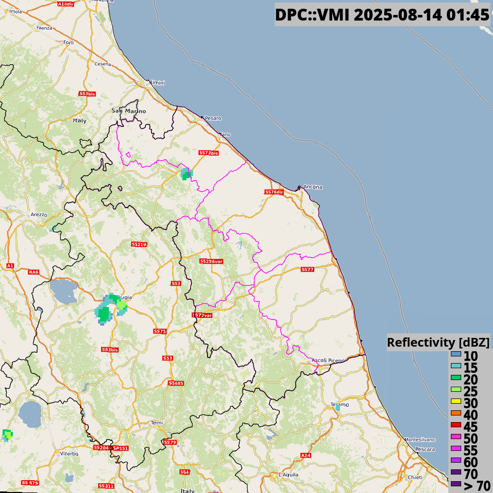
Task: Click the 10 dBZ blue legend swatch
Action: [x=456, y=354]
